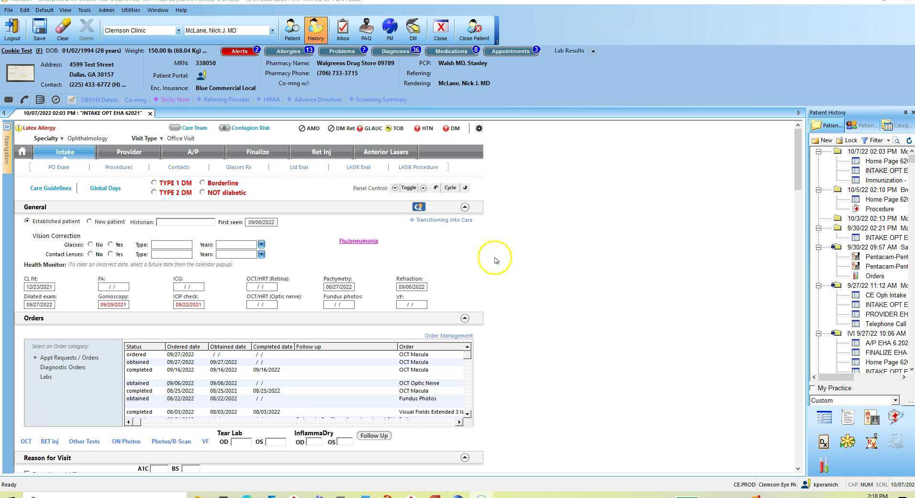The width and height of the screenshot is (915, 498).
Task: Collapse the Orders section panel
Action: 464,318
